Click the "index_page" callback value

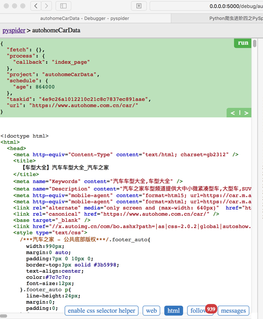tap(71, 62)
